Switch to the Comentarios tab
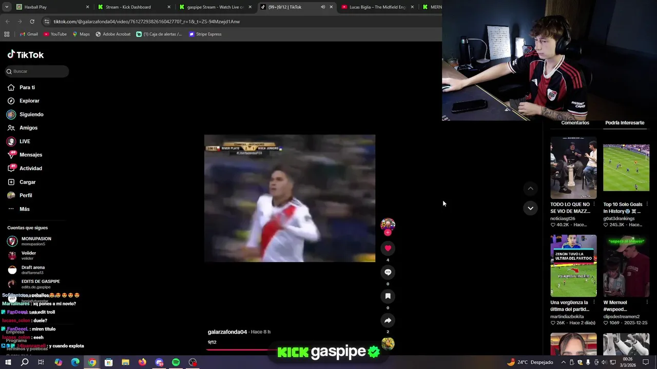This screenshot has width=657, height=369. pos(575,123)
